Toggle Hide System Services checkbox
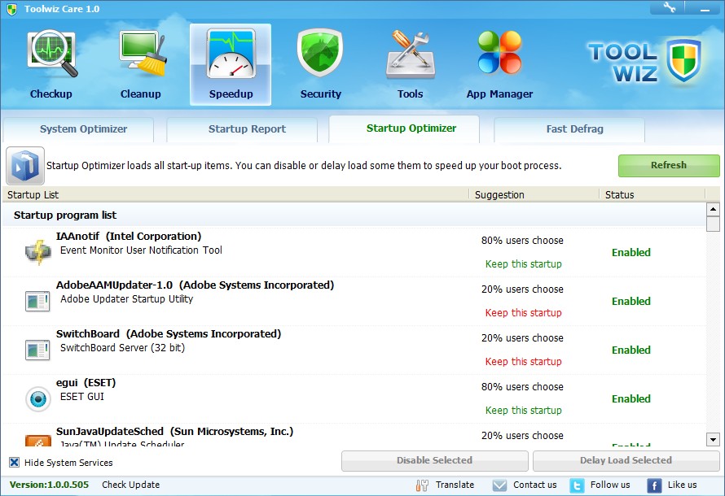Image resolution: width=725 pixels, height=496 pixels. coord(15,463)
